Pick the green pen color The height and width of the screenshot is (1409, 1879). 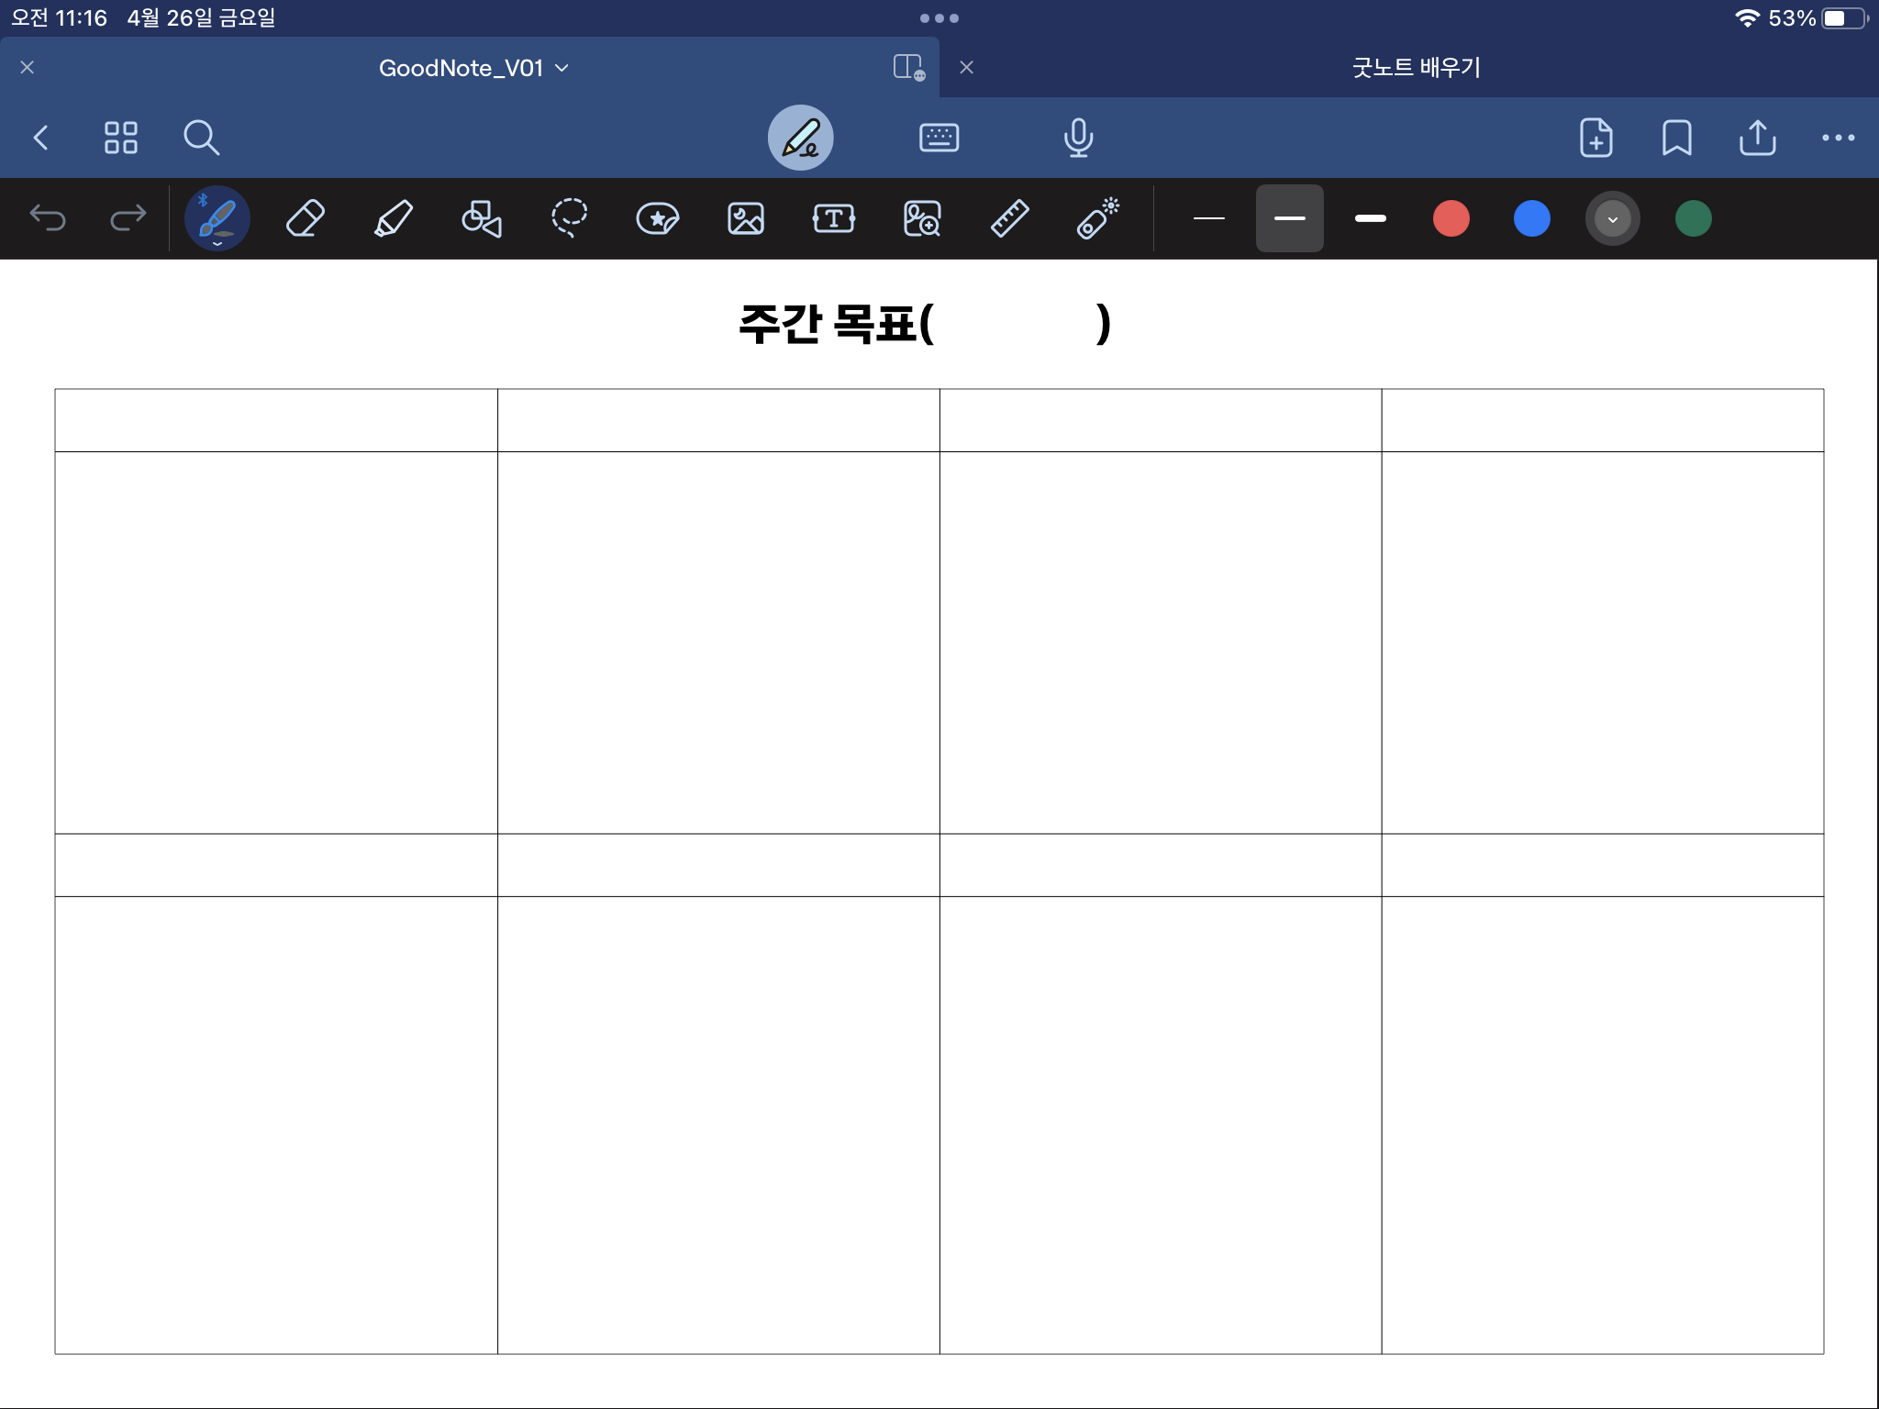pos(1694,218)
